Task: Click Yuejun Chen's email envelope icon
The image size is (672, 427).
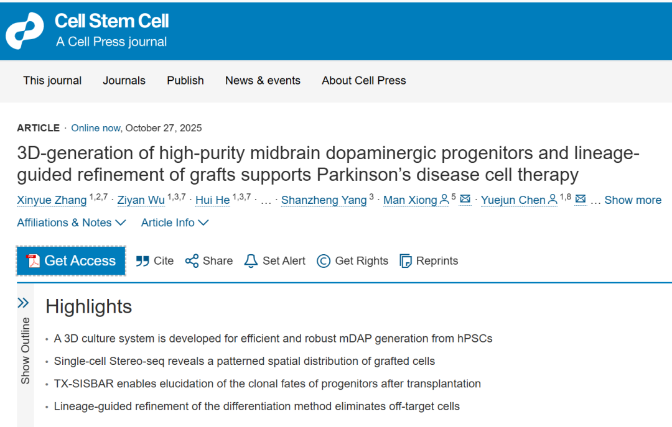Action: (x=581, y=200)
